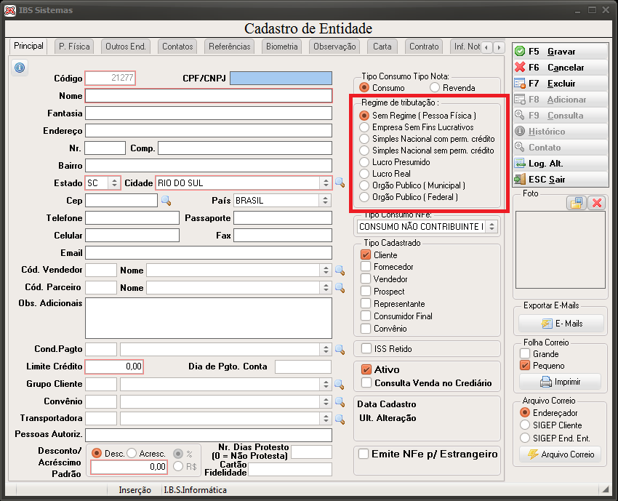
Task: Click the red X icon in Foto panel
Action: pyautogui.click(x=597, y=203)
